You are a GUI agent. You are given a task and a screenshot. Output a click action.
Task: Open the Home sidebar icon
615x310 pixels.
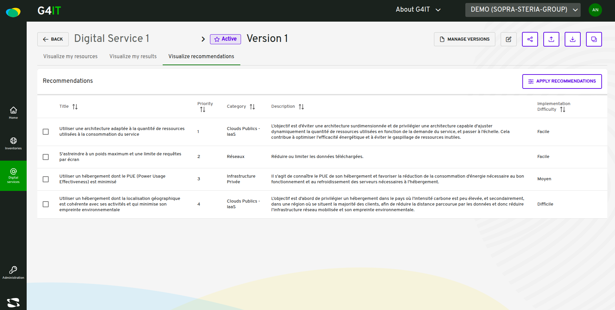[13, 113]
